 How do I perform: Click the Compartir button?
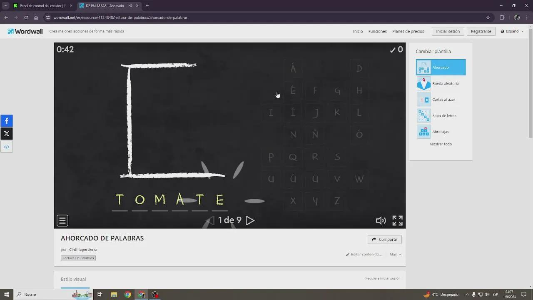coord(384,239)
